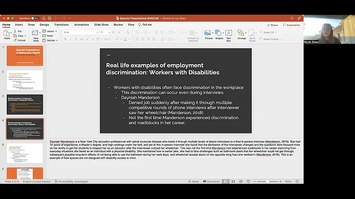Click the Text Box icon
Viewport: 355px width, 199px height.
(229, 33)
